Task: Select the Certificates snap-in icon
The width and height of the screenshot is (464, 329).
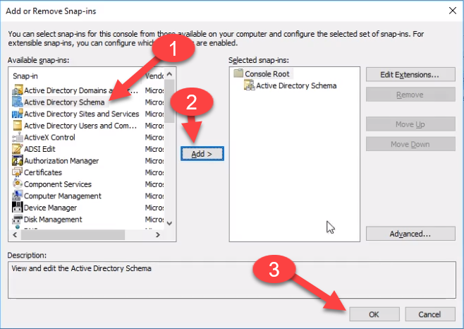Action: [18, 172]
